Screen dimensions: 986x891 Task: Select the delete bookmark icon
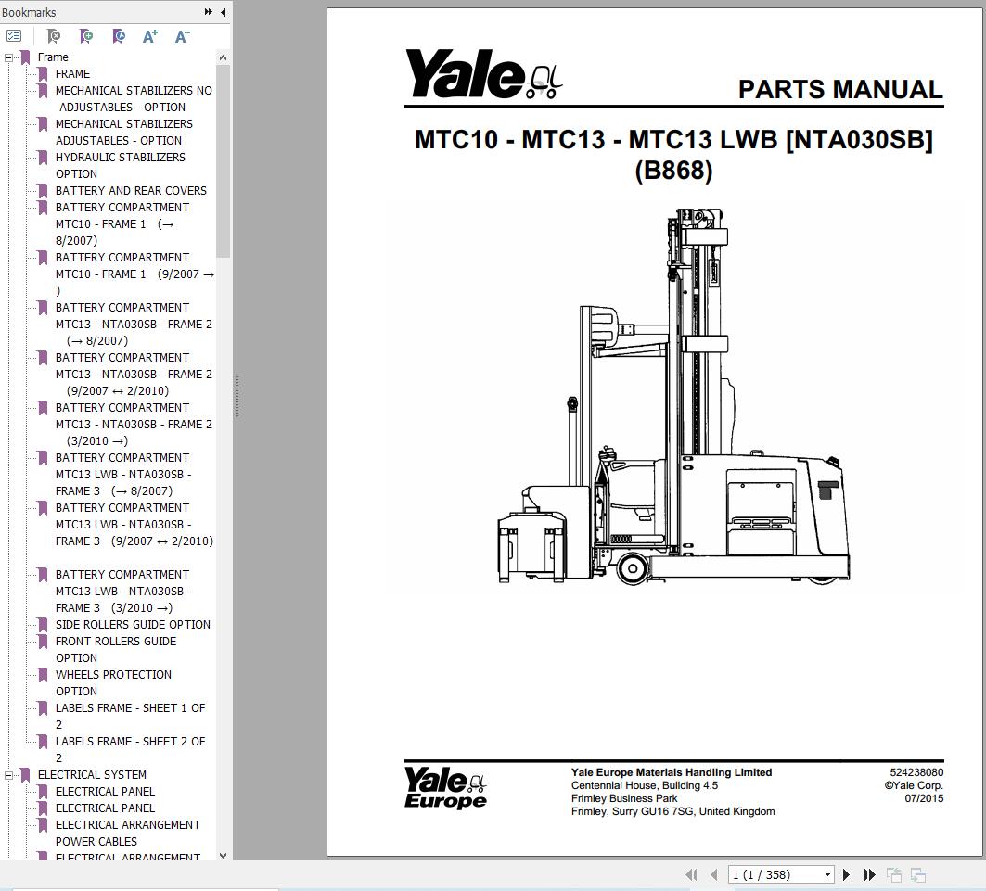tap(53, 35)
